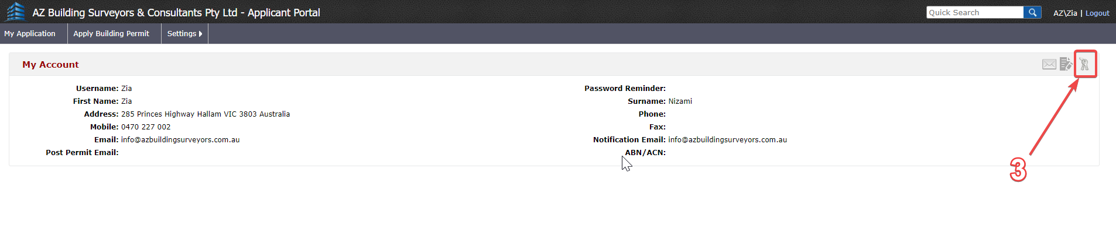This screenshot has width=1116, height=235.
Task: Click the Email value info@azbuildingsurveyors.com.au
Action: 180,140
